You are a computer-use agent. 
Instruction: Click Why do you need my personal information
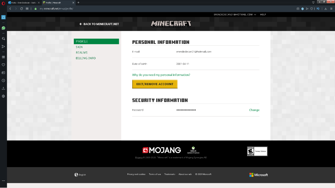click(161, 75)
